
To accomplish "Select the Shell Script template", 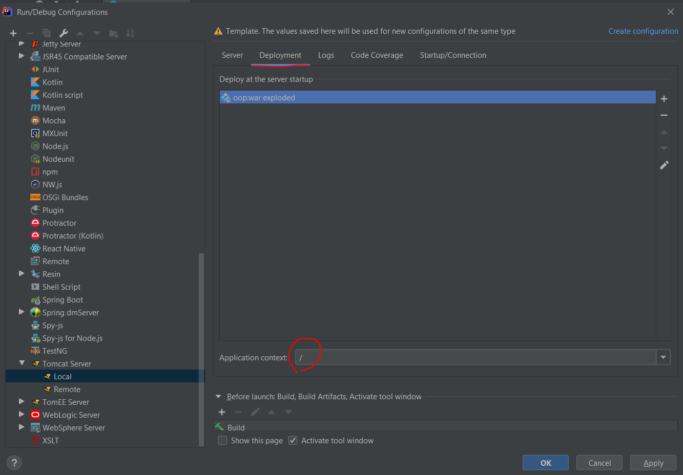I will pyautogui.click(x=56, y=287).
